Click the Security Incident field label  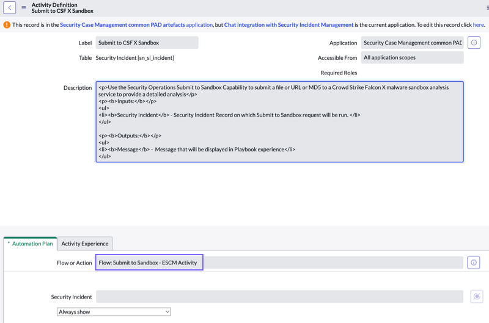(72, 297)
